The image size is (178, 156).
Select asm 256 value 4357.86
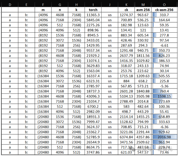[x=143, y=137]
